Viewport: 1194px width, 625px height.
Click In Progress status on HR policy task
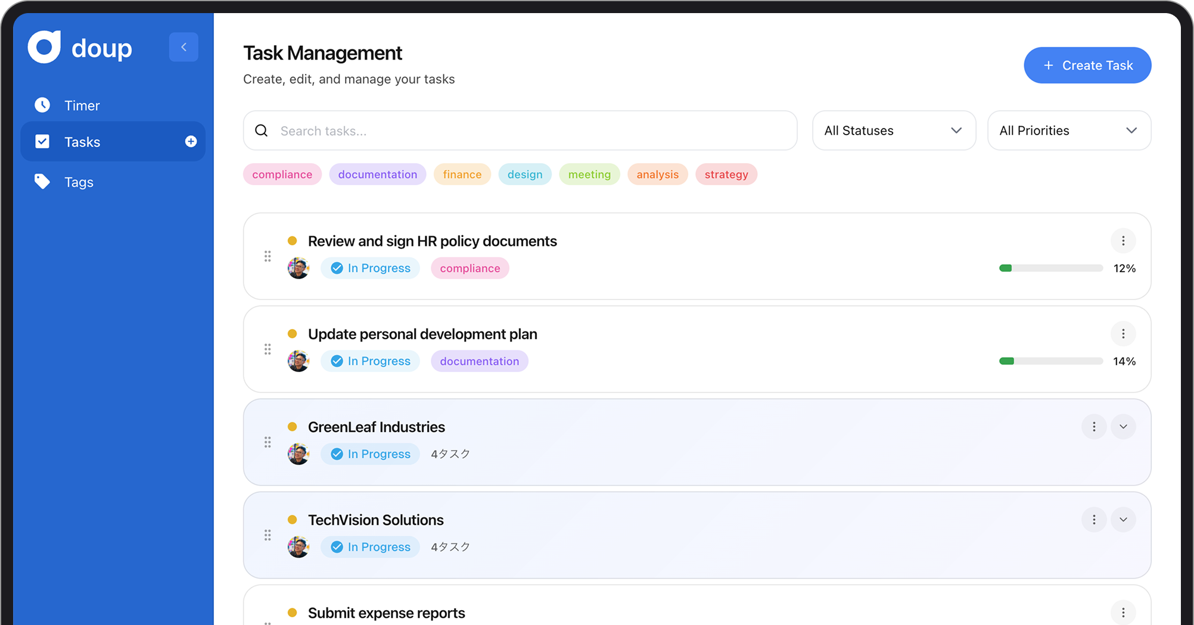click(370, 268)
